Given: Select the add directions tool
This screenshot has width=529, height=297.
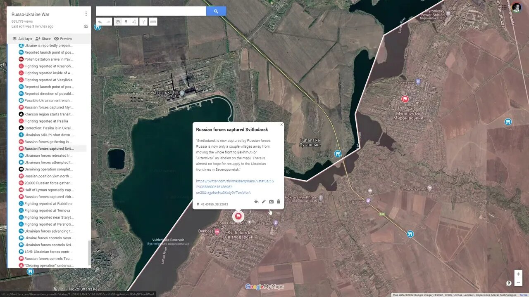Looking at the screenshot, I should [x=144, y=22].
